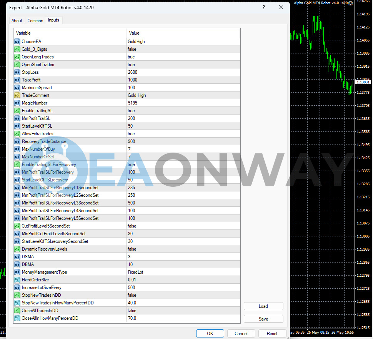Click the Reset button
Image resolution: width=373 pixels, height=339 pixels.
click(x=272, y=334)
